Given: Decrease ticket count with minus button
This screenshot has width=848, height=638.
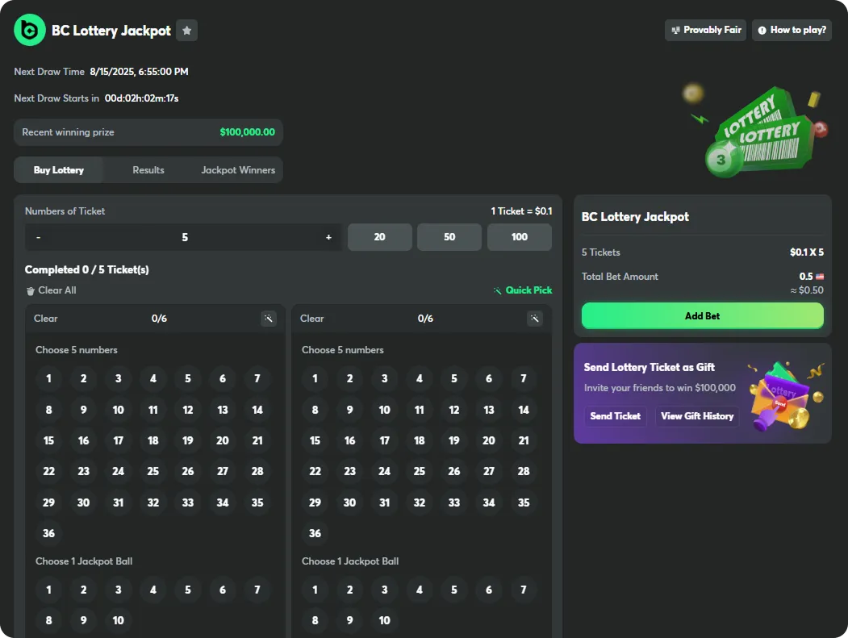Looking at the screenshot, I should [x=39, y=237].
